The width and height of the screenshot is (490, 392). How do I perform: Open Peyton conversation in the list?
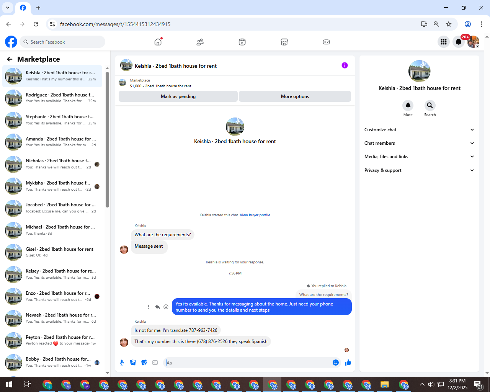[52, 341]
